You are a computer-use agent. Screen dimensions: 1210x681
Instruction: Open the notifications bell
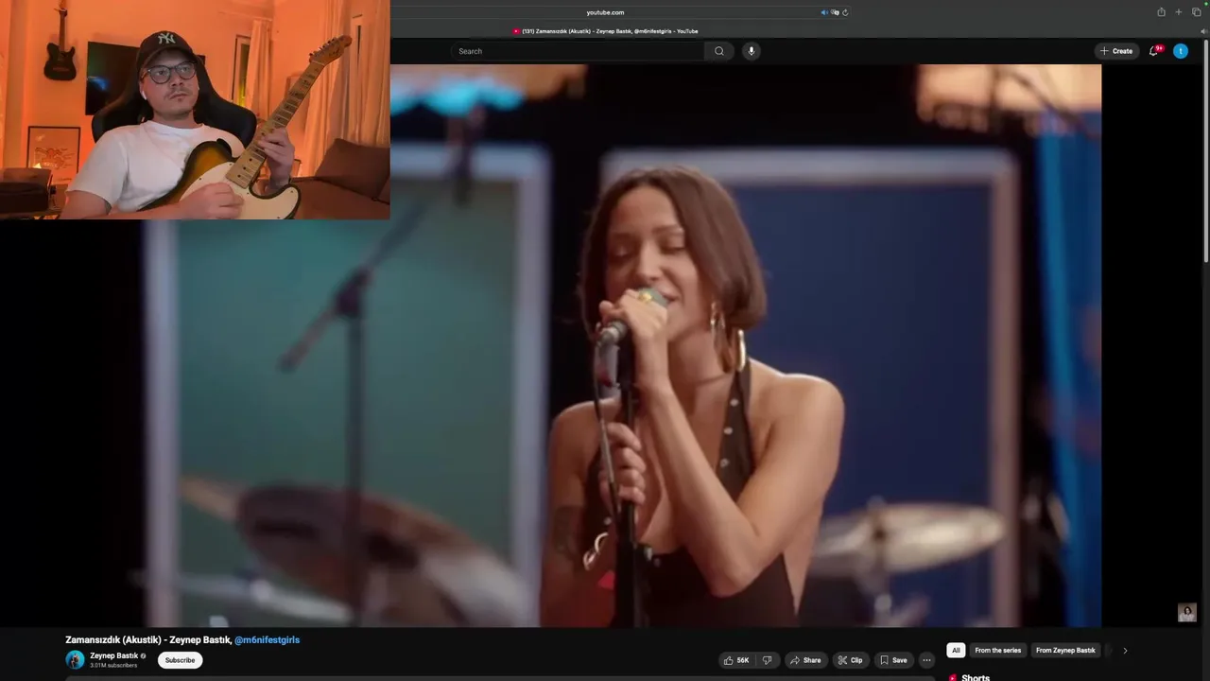[1153, 51]
